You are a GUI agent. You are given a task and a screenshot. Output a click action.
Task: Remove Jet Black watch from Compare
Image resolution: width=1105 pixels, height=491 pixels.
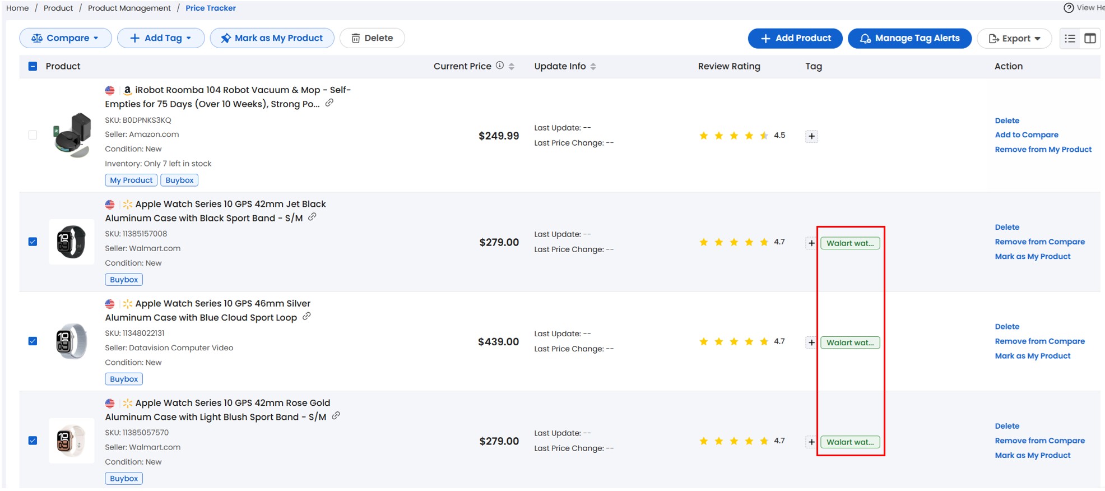1039,242
